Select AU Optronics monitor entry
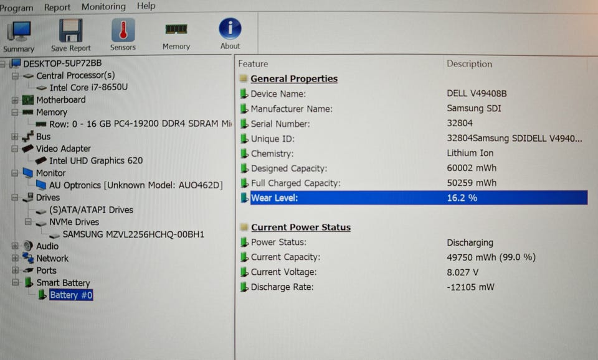 (136, 185)
